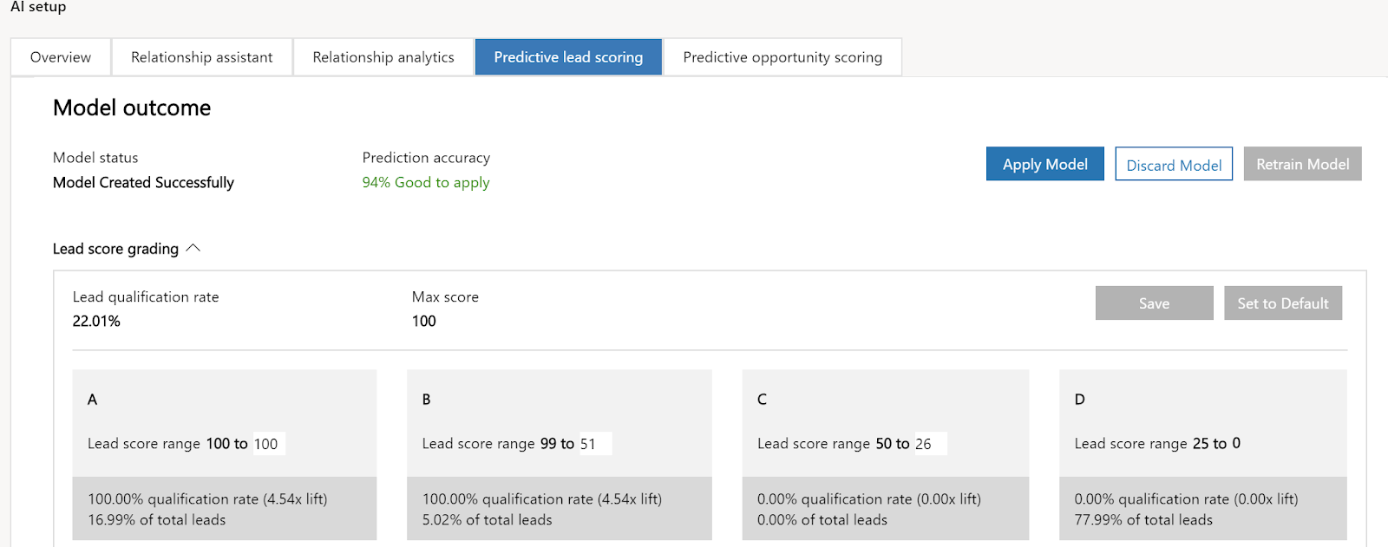This screenshot has height=547, width=1388.
Task: Collapse the Lead score grading chevron
Action: tap(193, 249)
